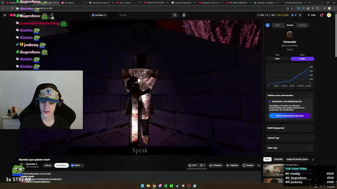Image resolution: width=337 pixels, height=189 pixels.
Task: Open the Cinematix channel name link
Action: click(x=30, y=164)
